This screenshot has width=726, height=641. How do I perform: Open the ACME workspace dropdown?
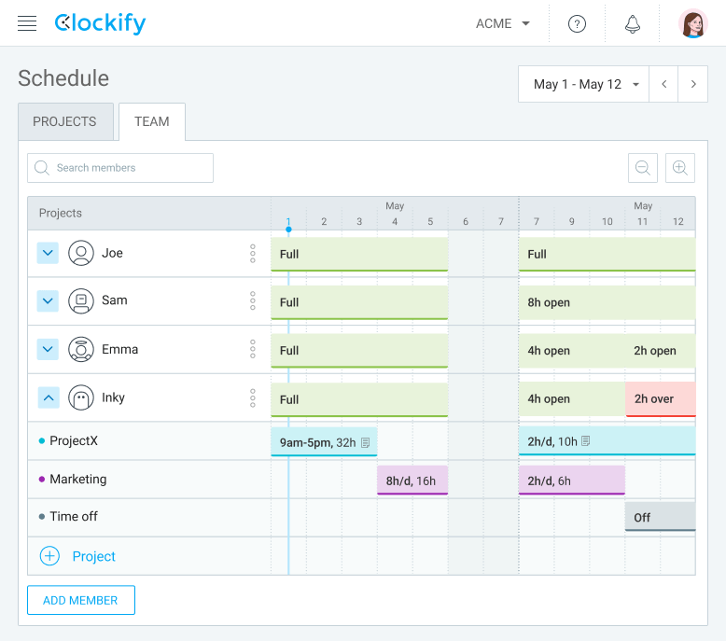click(503, 23)
